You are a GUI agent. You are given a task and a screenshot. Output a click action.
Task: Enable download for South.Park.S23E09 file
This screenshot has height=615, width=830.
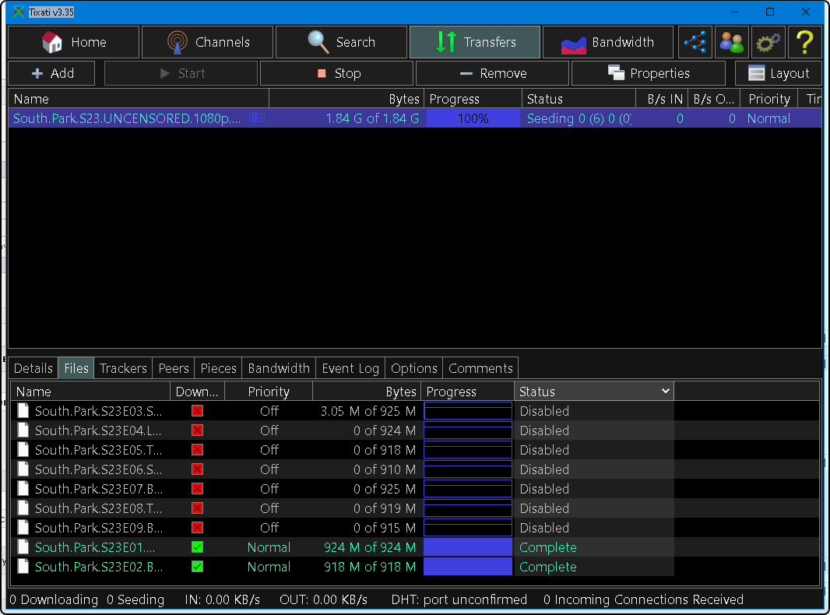[x=198, y=528]
